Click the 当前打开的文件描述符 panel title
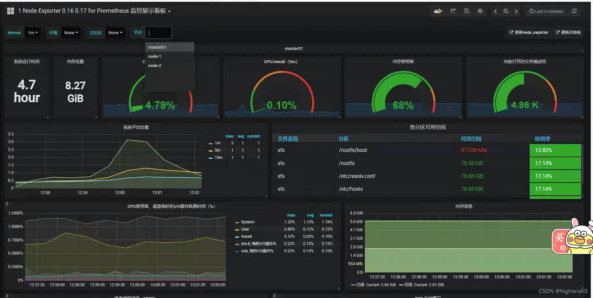The image size is (593, 298). [x=524, y=62]
